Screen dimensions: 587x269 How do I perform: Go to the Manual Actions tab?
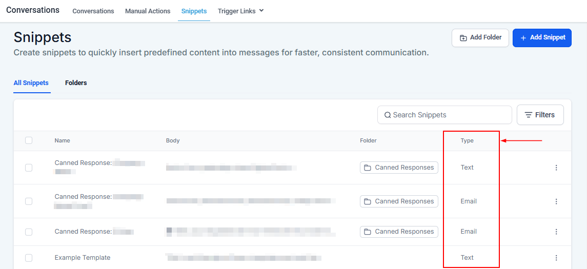148,11
